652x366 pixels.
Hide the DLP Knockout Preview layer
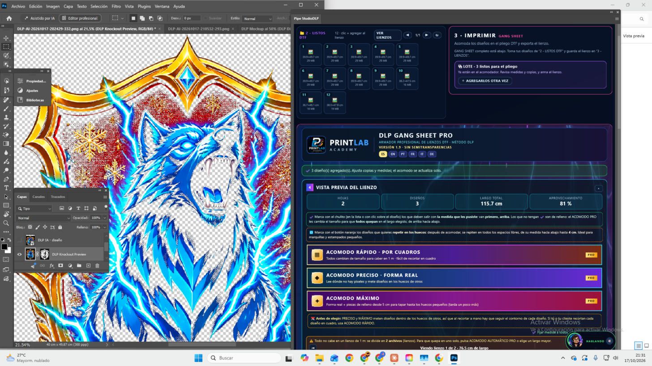[x=19, y=254]
